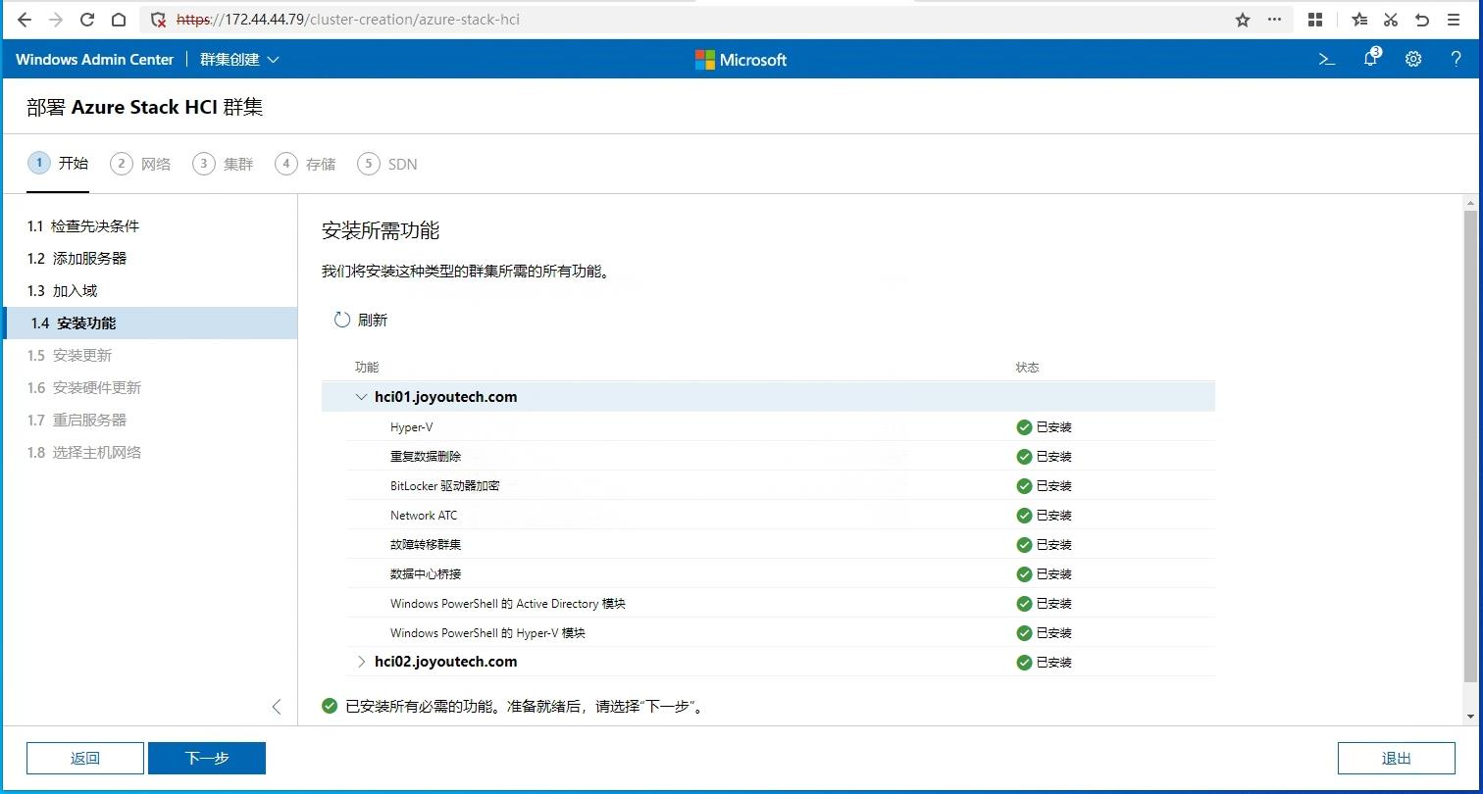Click the browser URL address field
1483x794 pixels.
687,20
